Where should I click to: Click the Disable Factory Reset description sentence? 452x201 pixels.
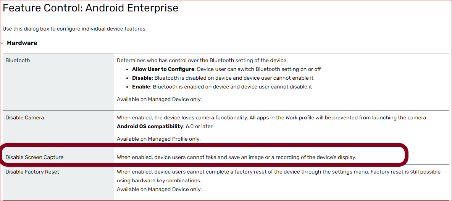(278, 172)
